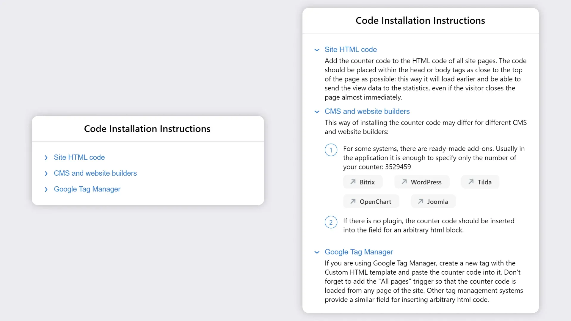Screen dimensions: 571x321
Task: Collapse the expanded CMS and website builders section
Action: click(x=317, y=112)
